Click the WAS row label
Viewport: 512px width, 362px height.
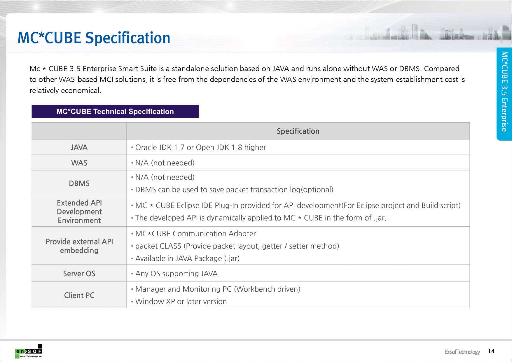(79, 163)
